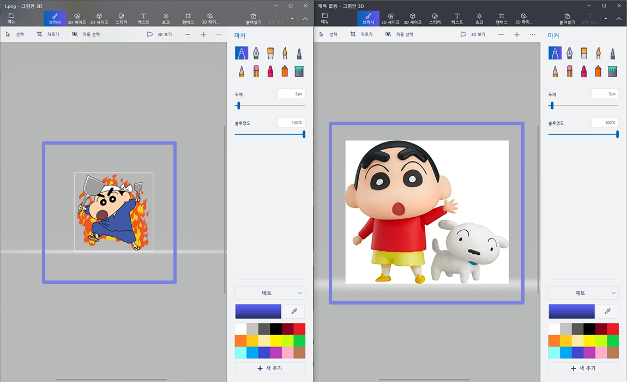Screen dimensions: 627x382
Task: Open 메뉴 in the right window
Action: point(325,19)
